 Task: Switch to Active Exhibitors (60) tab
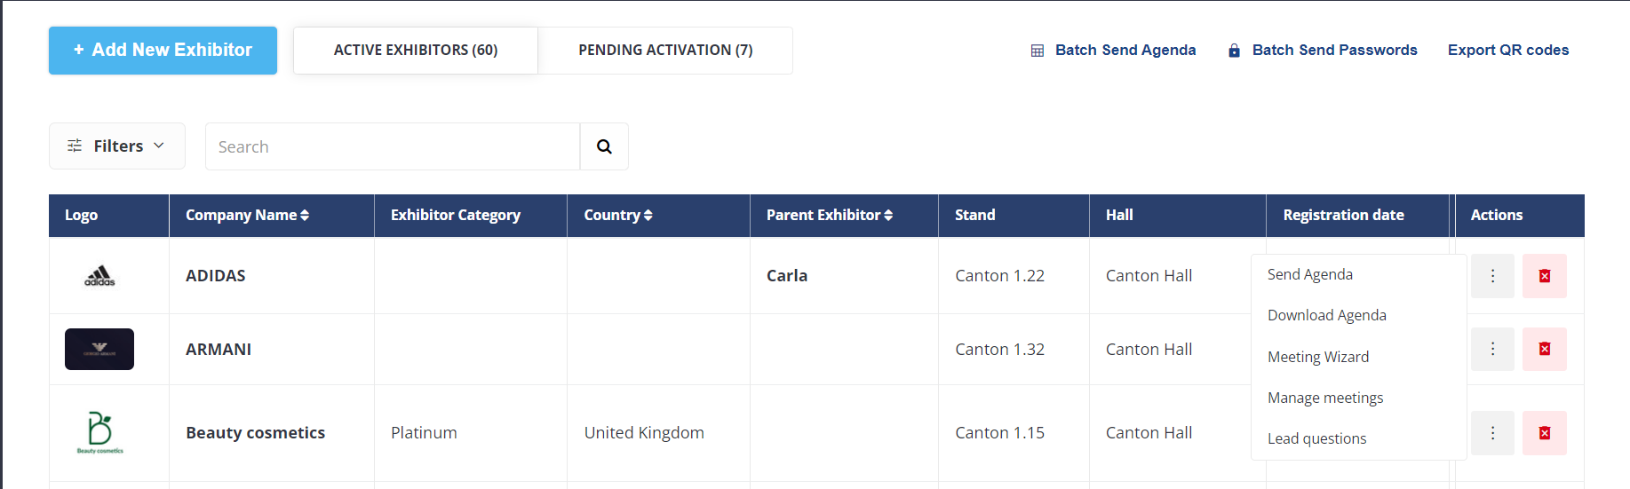416,51
